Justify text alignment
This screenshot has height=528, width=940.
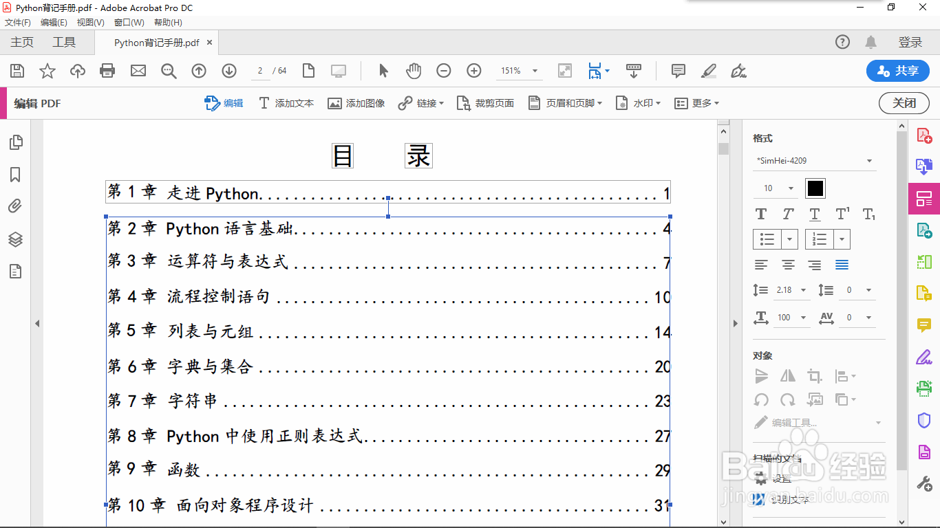[x=842, y=265]
